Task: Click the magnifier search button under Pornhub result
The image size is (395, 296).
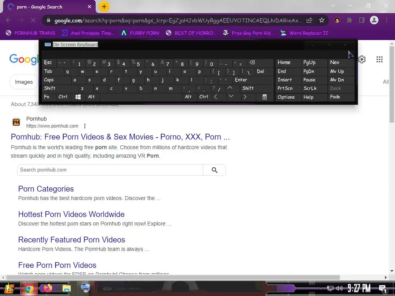Action: click(214, 170)
